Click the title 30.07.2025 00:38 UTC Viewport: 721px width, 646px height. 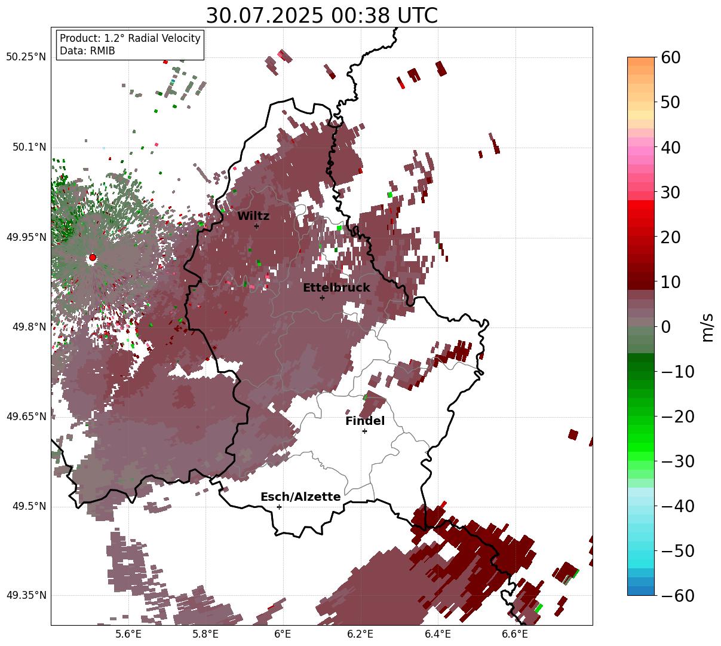pos(321,16)
